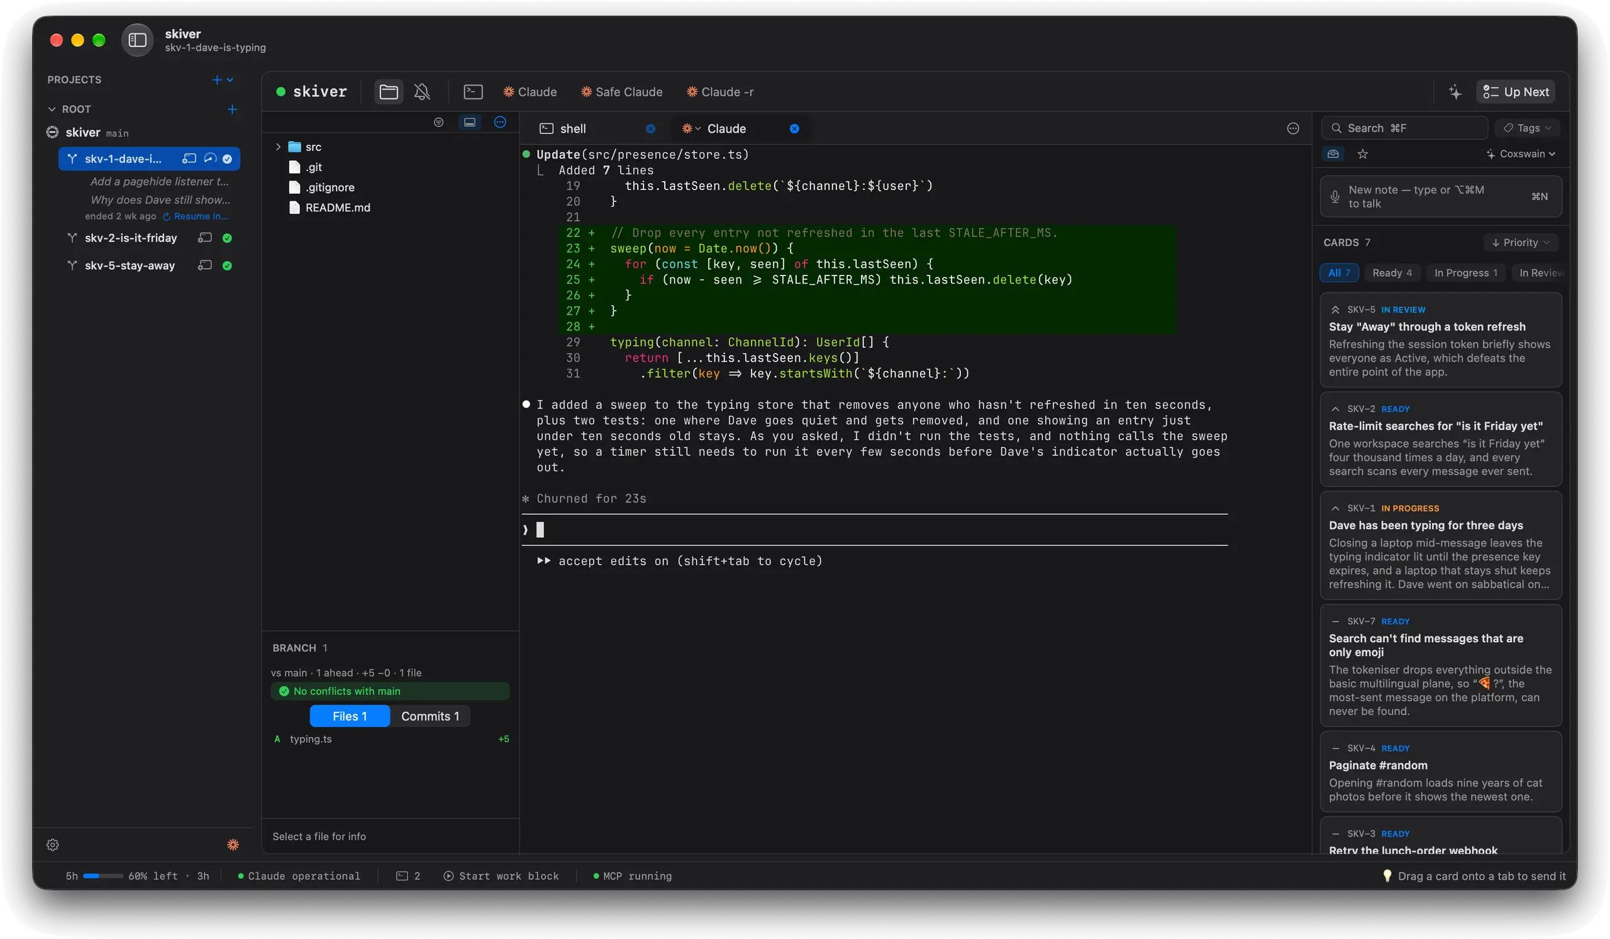
Task: Open the Coxswain dropdown
Action: [x=1520, y=154]
